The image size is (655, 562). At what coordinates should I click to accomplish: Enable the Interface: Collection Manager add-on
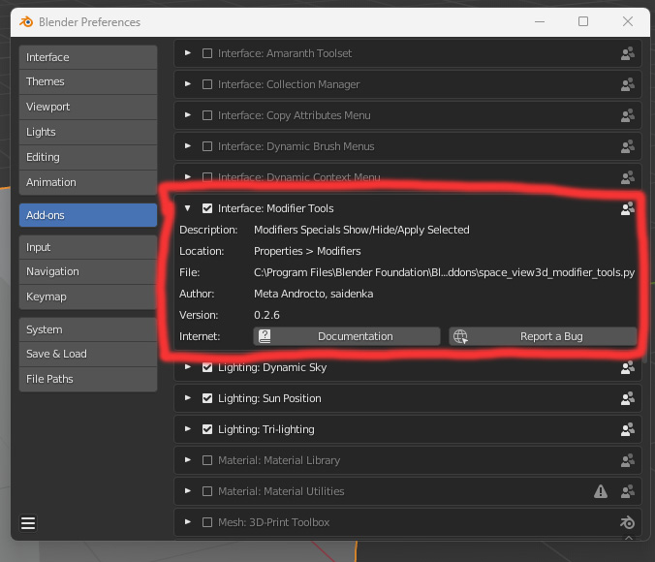[x=207, y=84]
